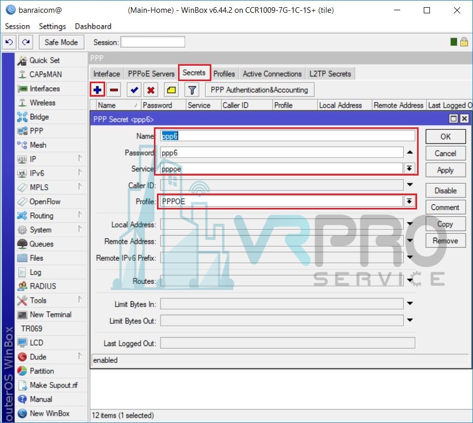Open Partition from the sidebar
This screenshot has width=473, height=423.
tap(42, 371)
